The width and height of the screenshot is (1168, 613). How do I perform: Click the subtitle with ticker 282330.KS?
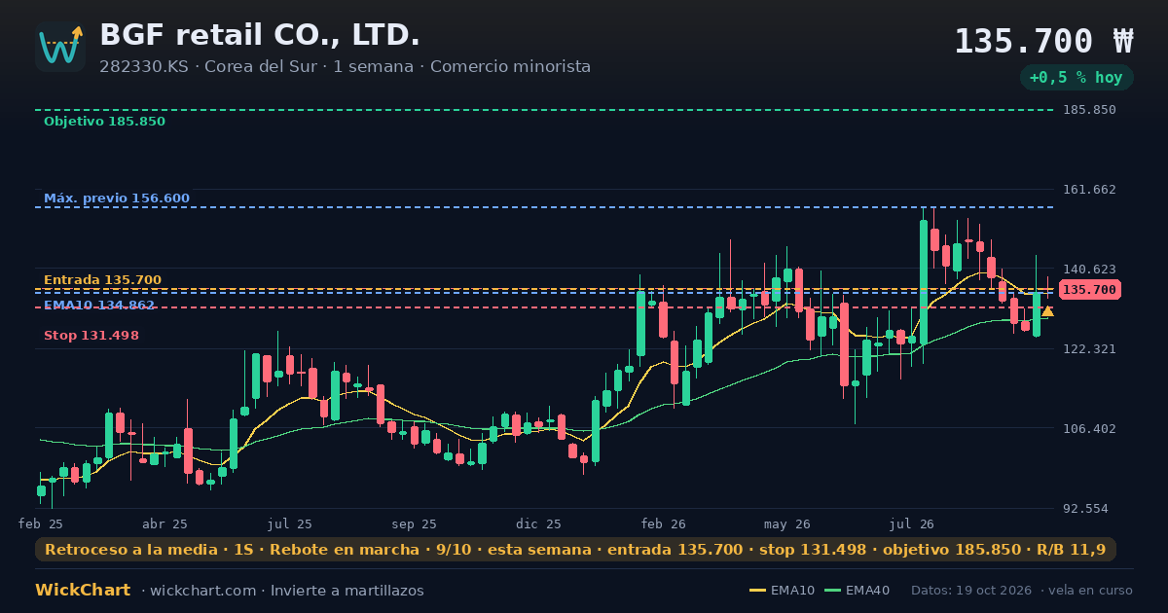coord(345,67)
